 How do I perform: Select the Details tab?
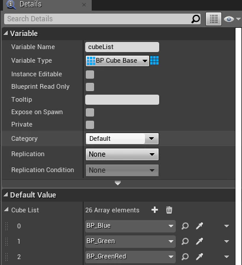pyautogui.click(x=31, y=4)
